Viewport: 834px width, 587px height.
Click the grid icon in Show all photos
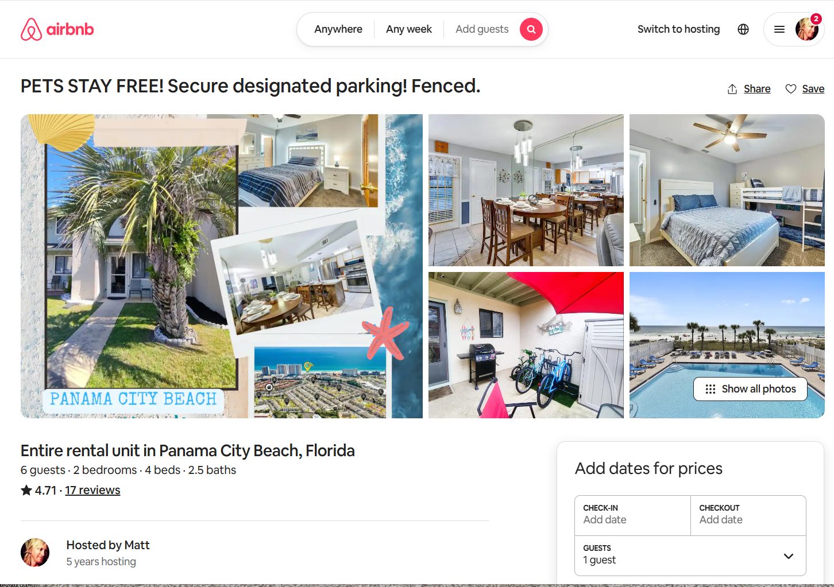coord(711,389)
